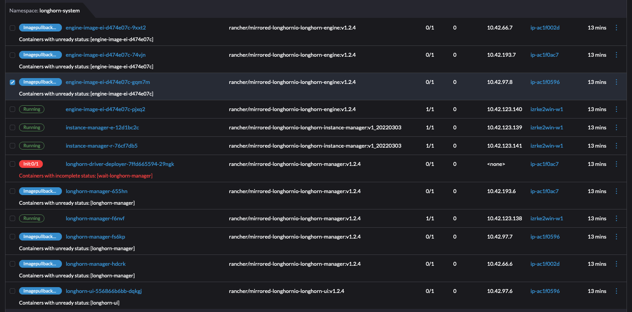This screenshot has height=312, width=632.
Task: Go to node ip-ac1f002d for longhorn-manager-hdcrk
Action: coord(545,264)
